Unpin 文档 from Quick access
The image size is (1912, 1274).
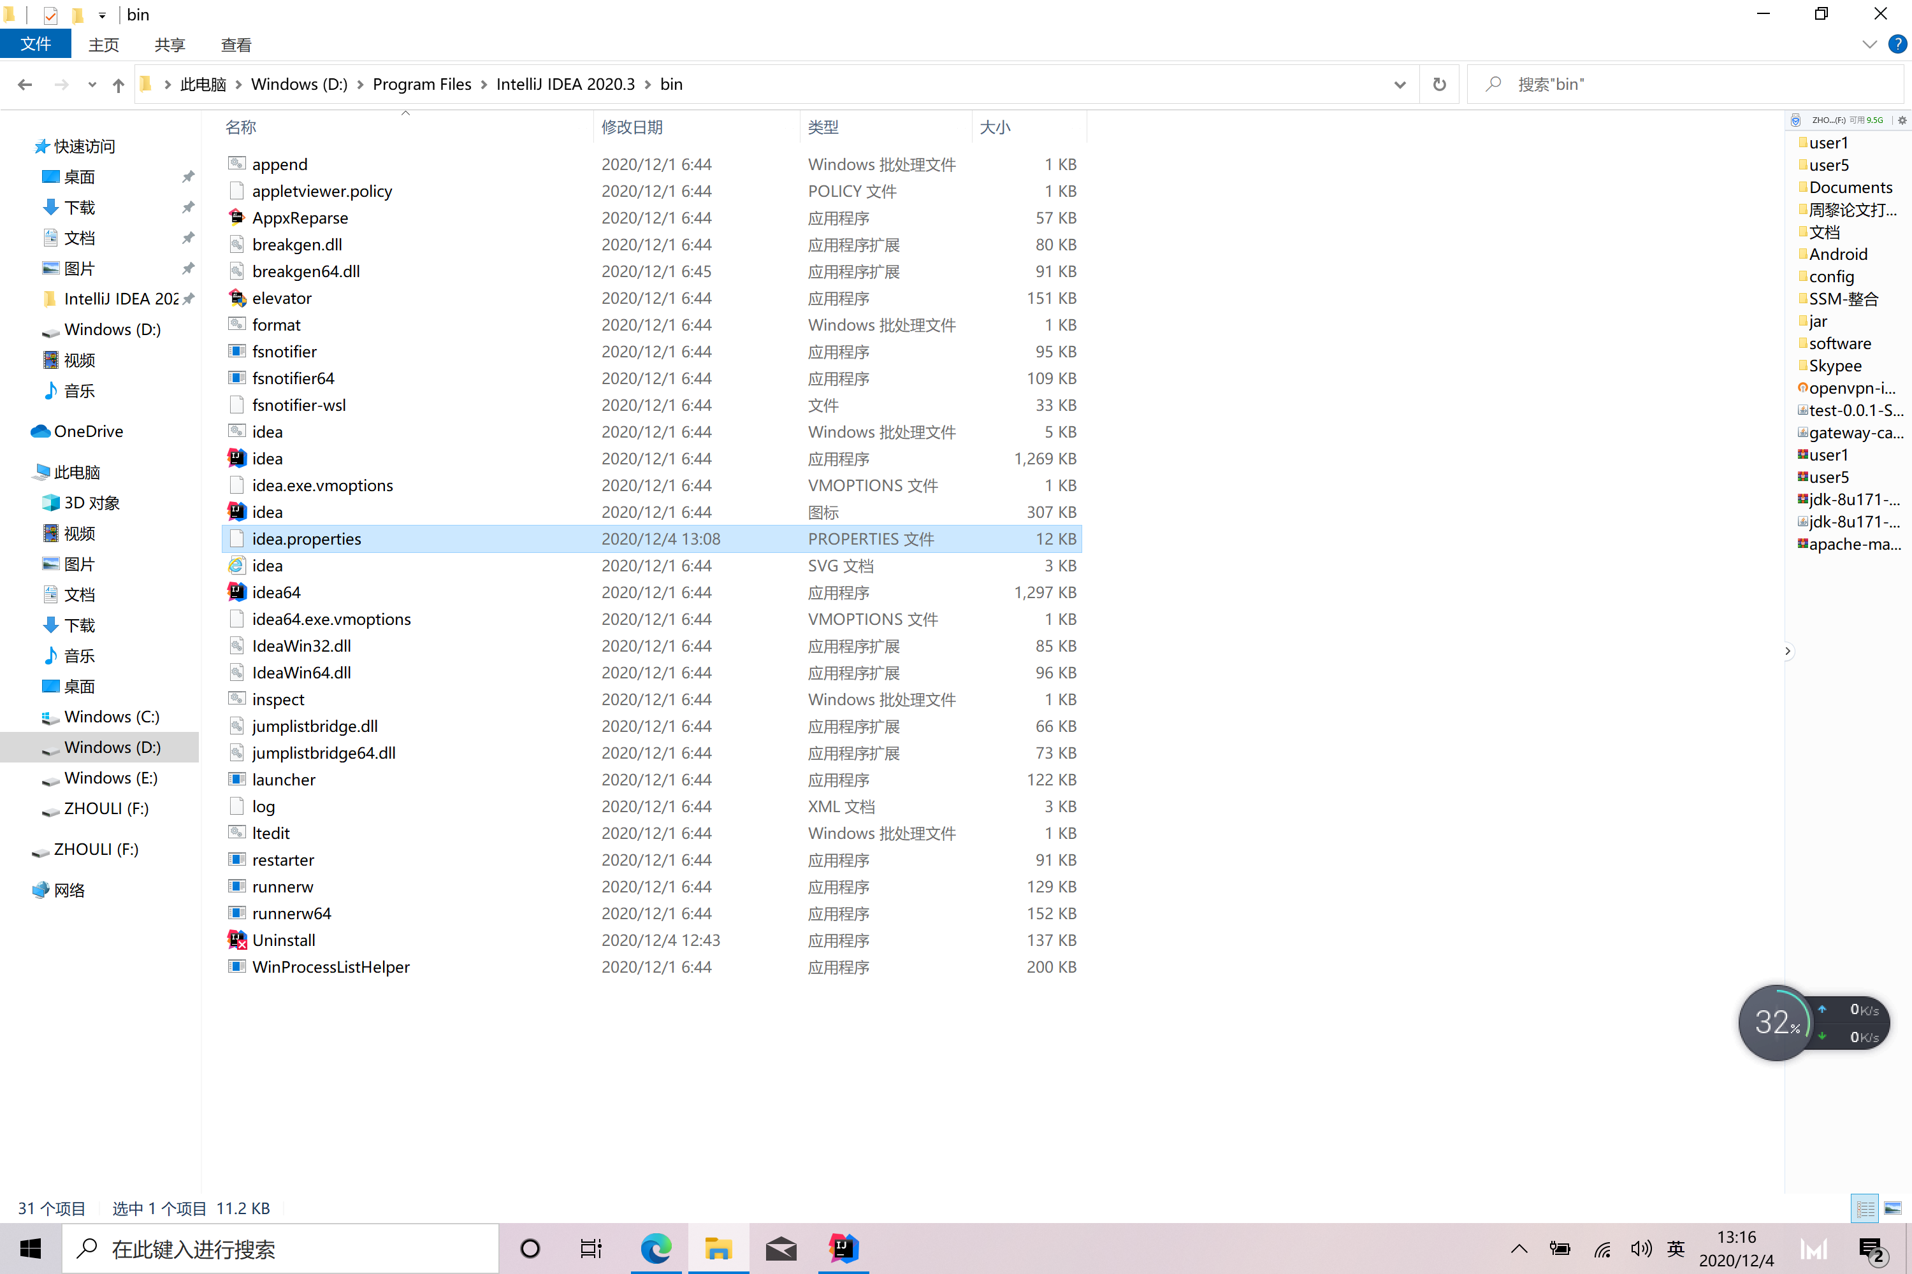tap(188, 237)
